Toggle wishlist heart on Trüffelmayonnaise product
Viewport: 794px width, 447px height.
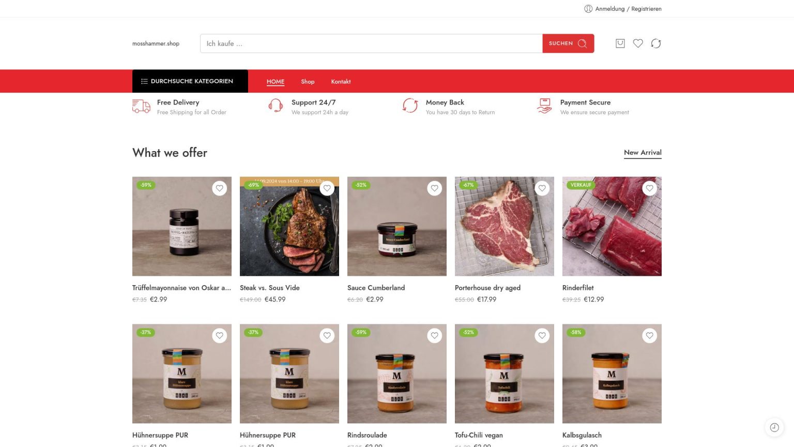coord(220,188)
